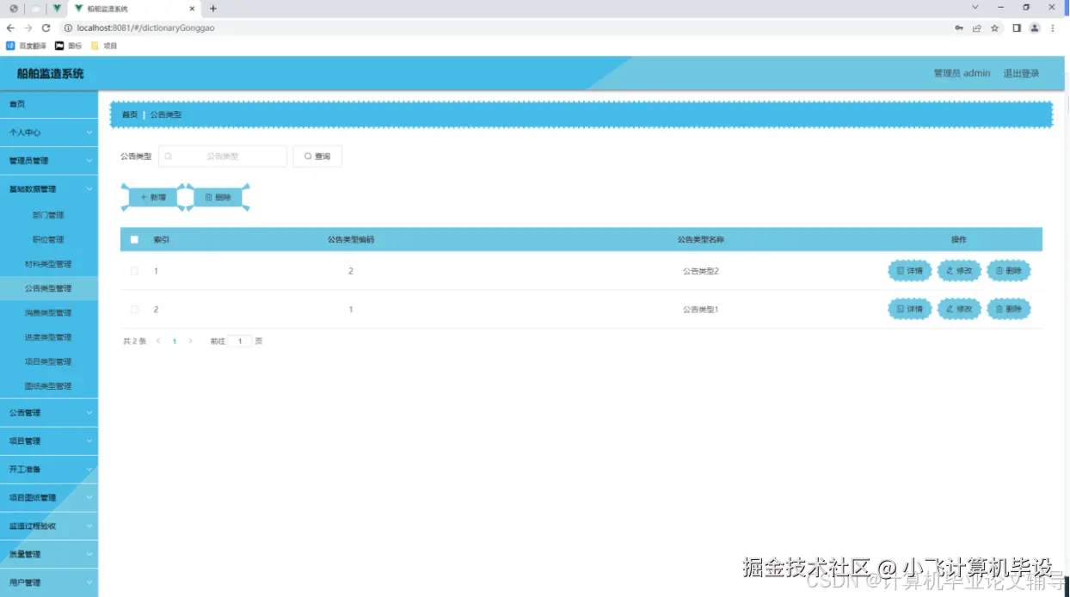Go to 首页 in the sidebar
This screenshot has height=597, width=1070.
point(49,104)
